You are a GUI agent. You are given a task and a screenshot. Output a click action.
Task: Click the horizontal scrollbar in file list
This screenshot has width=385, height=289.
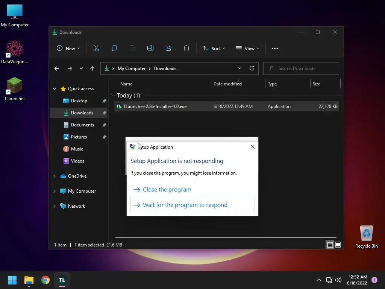[x=226, y=237]
